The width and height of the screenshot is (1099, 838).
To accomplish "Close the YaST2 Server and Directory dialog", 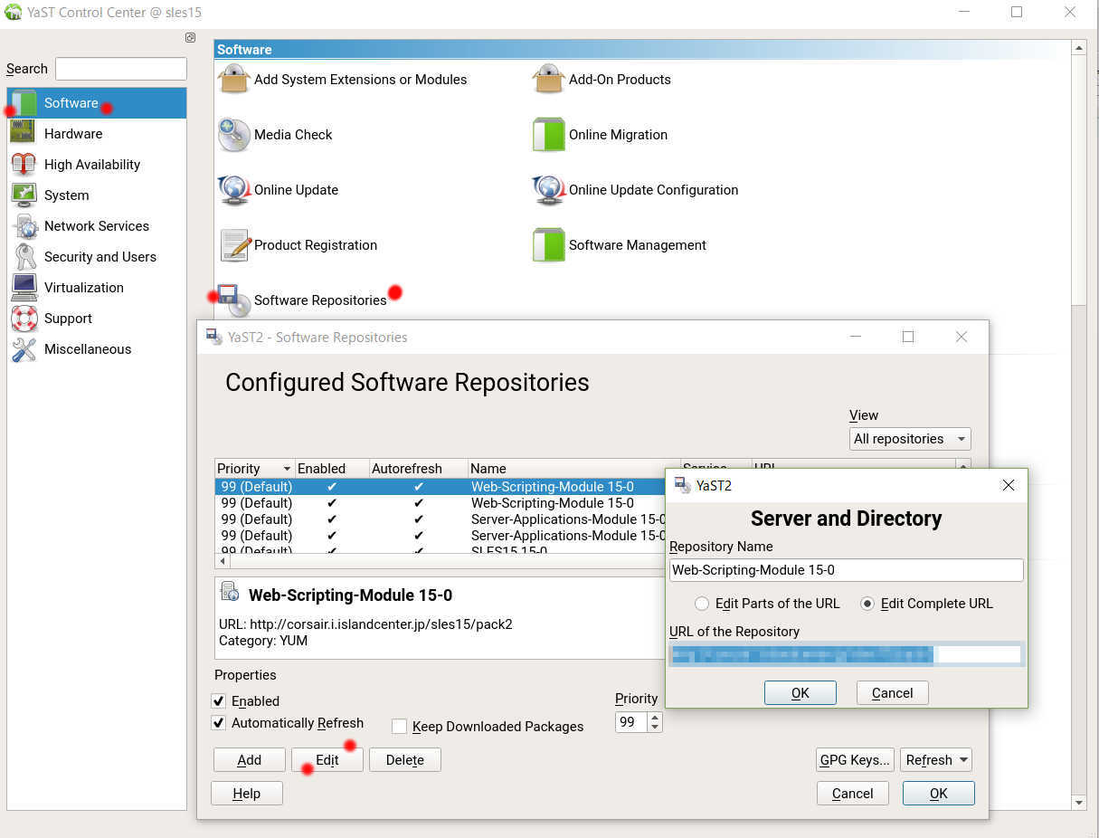I will click(1009, 485).
